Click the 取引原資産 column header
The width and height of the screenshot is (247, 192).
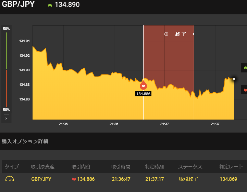click(42, 166)
